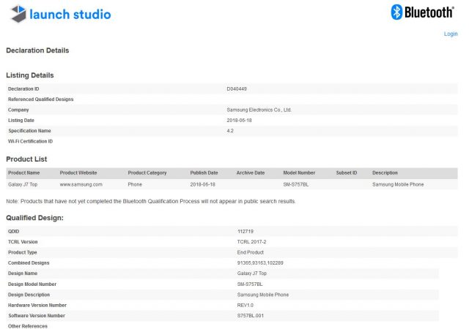Open the Login link

pos(450,34)
